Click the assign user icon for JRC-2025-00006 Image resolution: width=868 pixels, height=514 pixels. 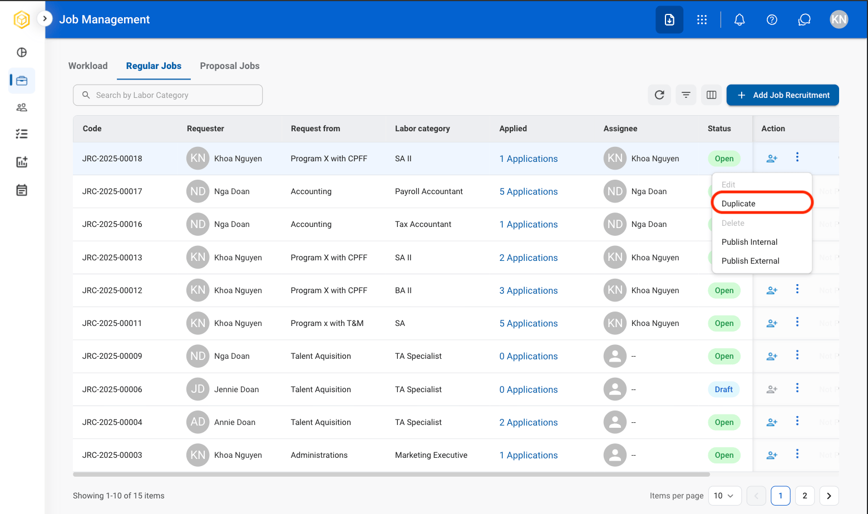[x=772, y=389]
